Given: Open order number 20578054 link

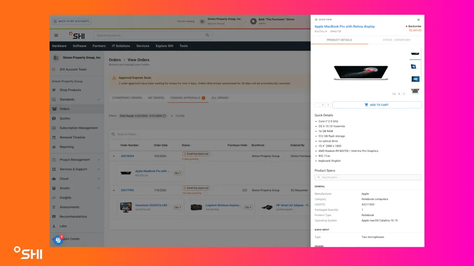Looking at the screenshot, I should 127,156.
